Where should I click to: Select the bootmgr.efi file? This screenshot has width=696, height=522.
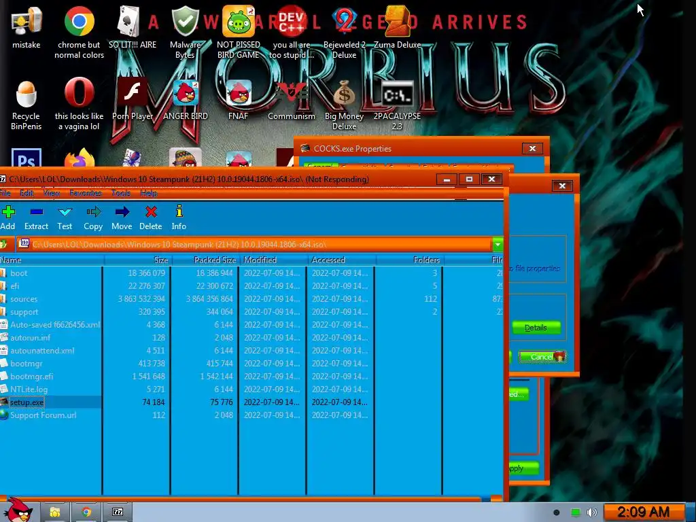point(31,376)
